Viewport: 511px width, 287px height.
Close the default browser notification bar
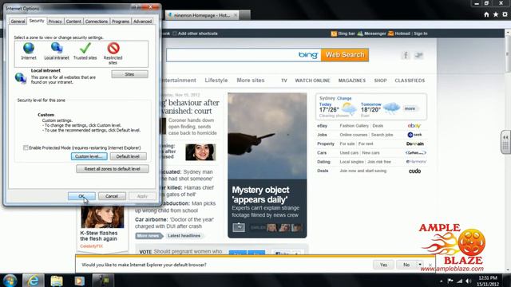430,265
